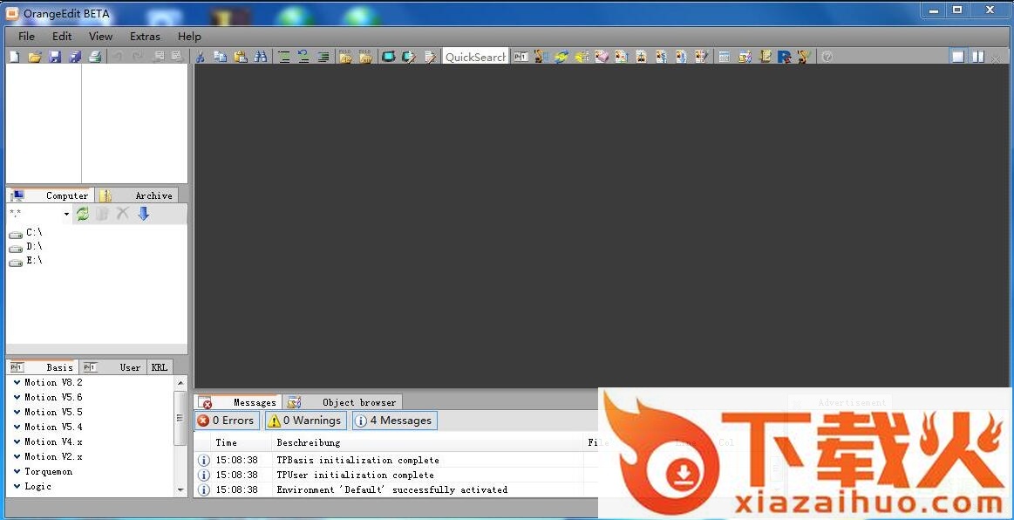Expand the Motion V8.2 node
The image size is (1014, 520).
17,383
